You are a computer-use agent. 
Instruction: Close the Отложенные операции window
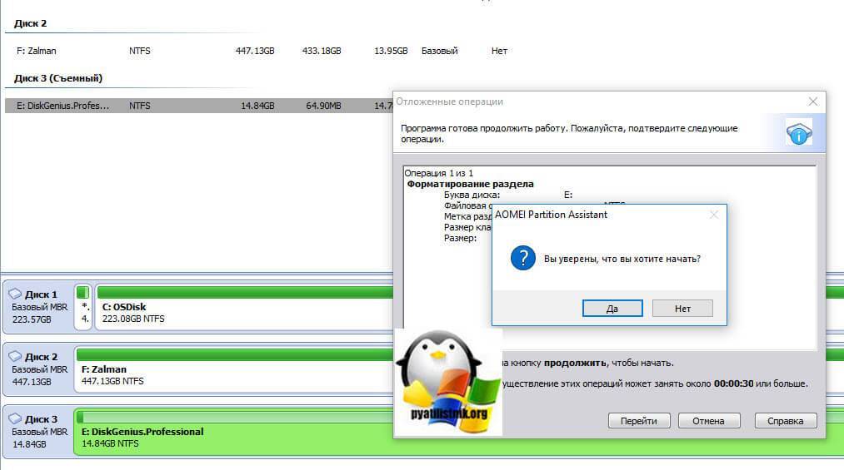coord(813,101)
